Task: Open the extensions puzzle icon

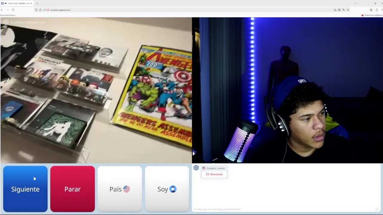Action: pos(377,10)
